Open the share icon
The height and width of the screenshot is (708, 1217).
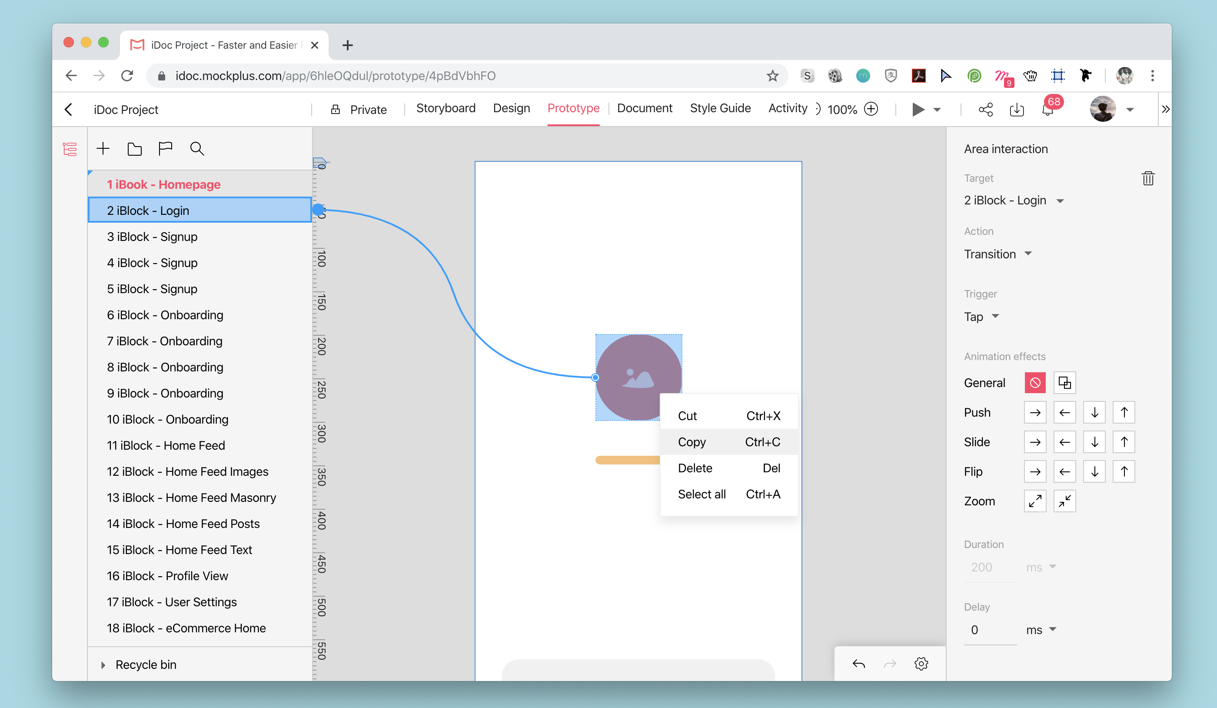click(986, 109)
